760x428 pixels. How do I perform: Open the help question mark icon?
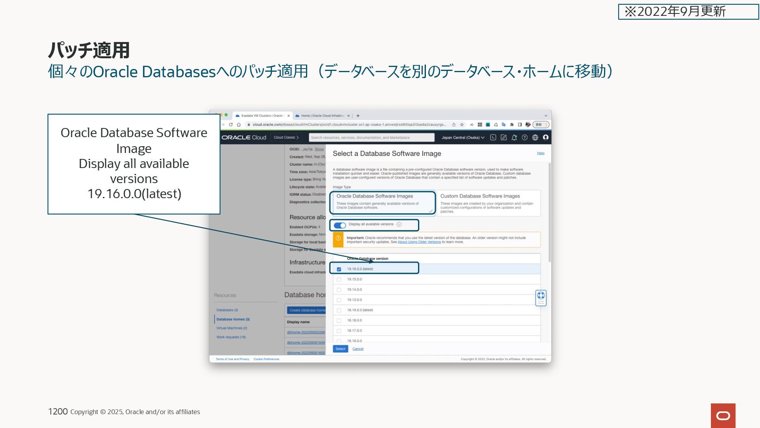(x=524, y=138)
